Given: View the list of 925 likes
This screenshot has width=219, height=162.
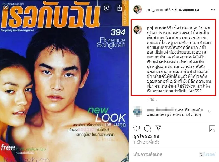Looking at the screenshot, I should [x=146, y=136].
